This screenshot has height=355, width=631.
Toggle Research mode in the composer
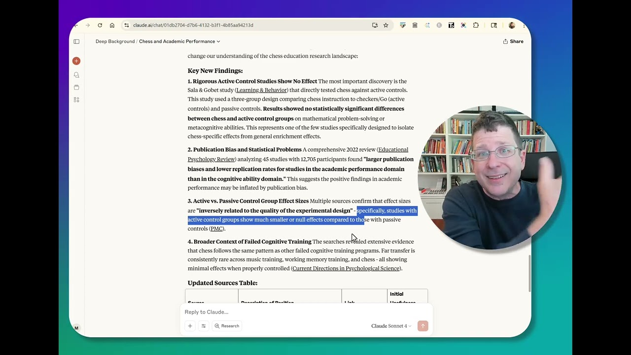point(227,326)
